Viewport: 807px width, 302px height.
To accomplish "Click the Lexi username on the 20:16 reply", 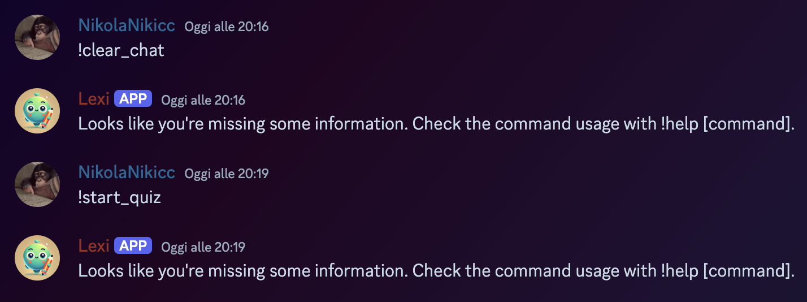I will (x=94, y=99).
